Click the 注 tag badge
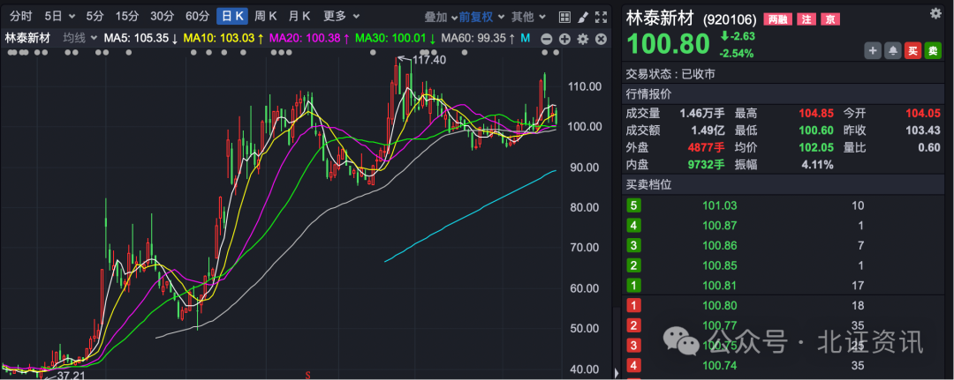 (x=806, y=19)
